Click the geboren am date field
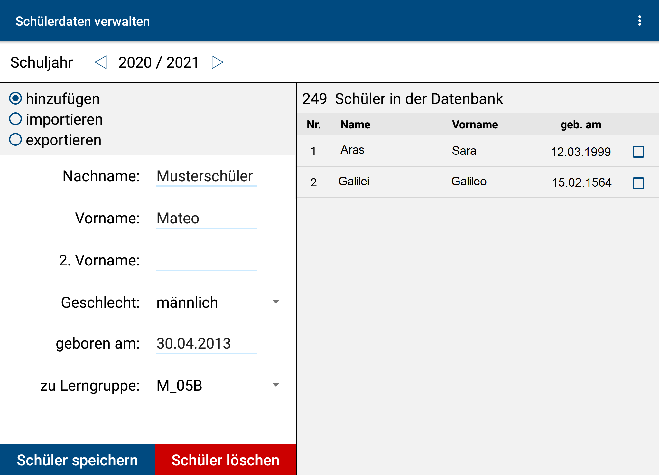 point(207,343)
